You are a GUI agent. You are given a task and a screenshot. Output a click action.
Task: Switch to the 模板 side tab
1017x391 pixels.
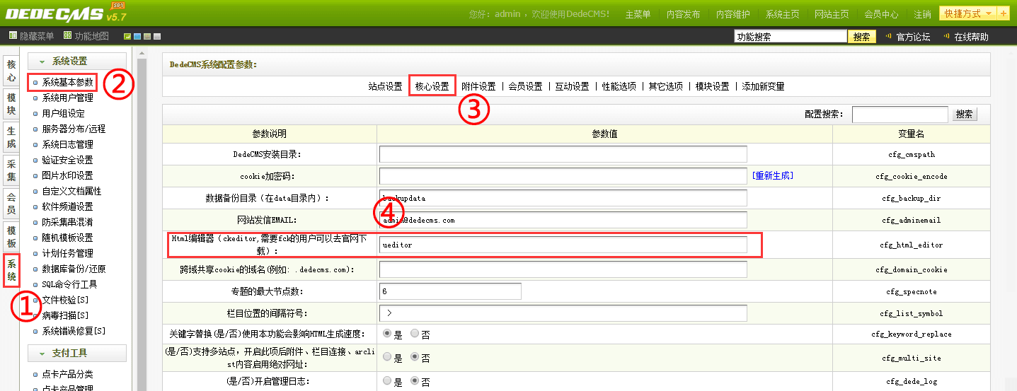pyautogui.click(x=11, y=237)
